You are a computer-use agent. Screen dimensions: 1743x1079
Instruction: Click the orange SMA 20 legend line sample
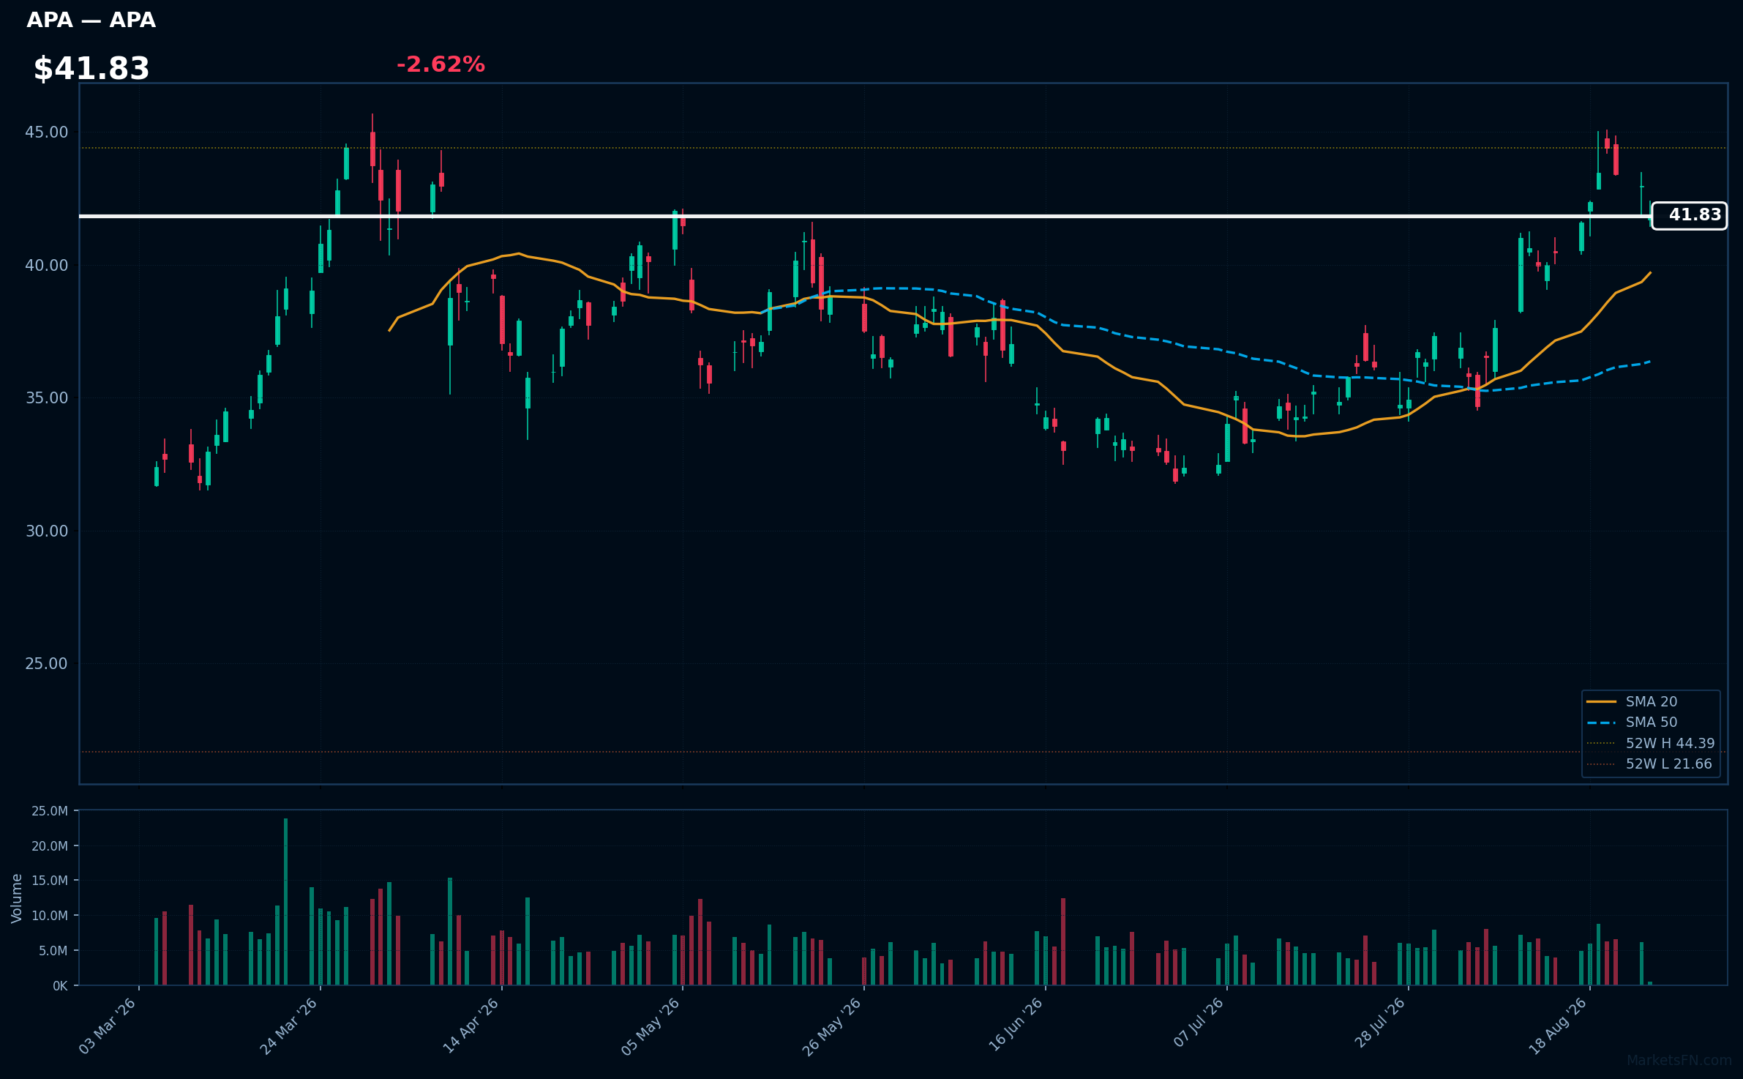coord(1601,701)
